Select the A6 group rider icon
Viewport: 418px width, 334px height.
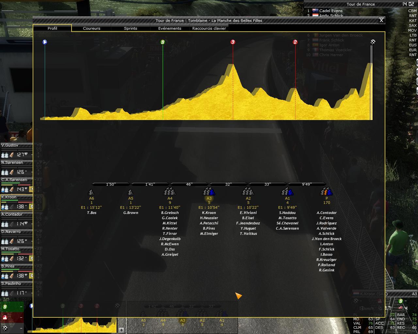tap(91, 192)
